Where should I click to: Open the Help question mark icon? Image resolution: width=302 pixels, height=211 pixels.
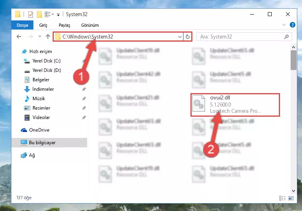[292, 25]
